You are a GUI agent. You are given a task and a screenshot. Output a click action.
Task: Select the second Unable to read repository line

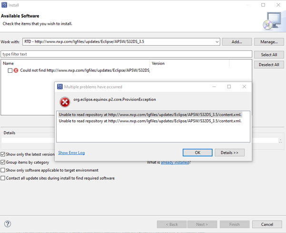150,121
